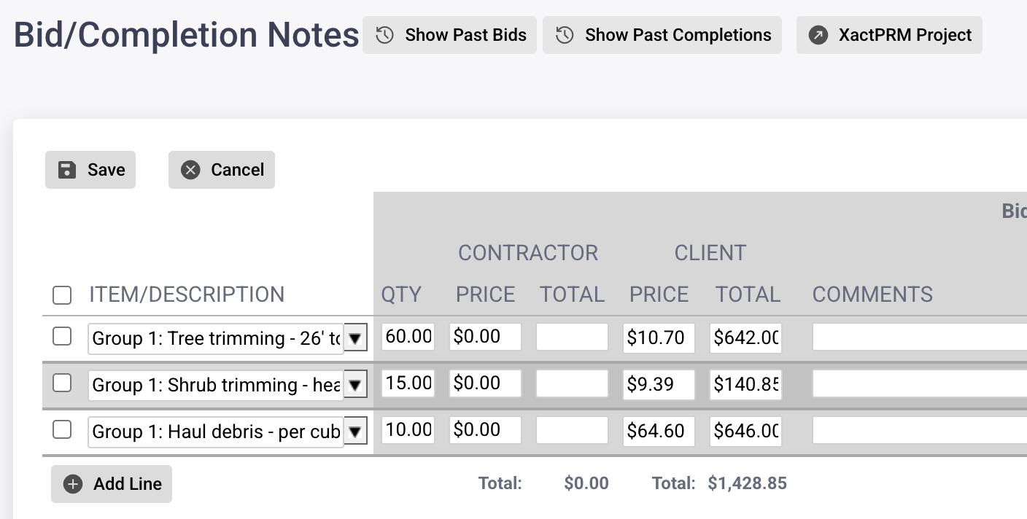Click the arrow icon beside XactPRM Project

tap(818, 35)
